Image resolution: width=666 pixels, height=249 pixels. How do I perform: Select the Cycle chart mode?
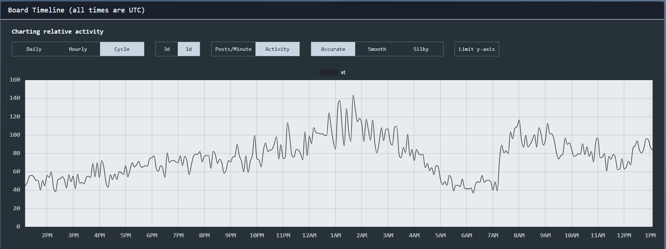point(122,49)
